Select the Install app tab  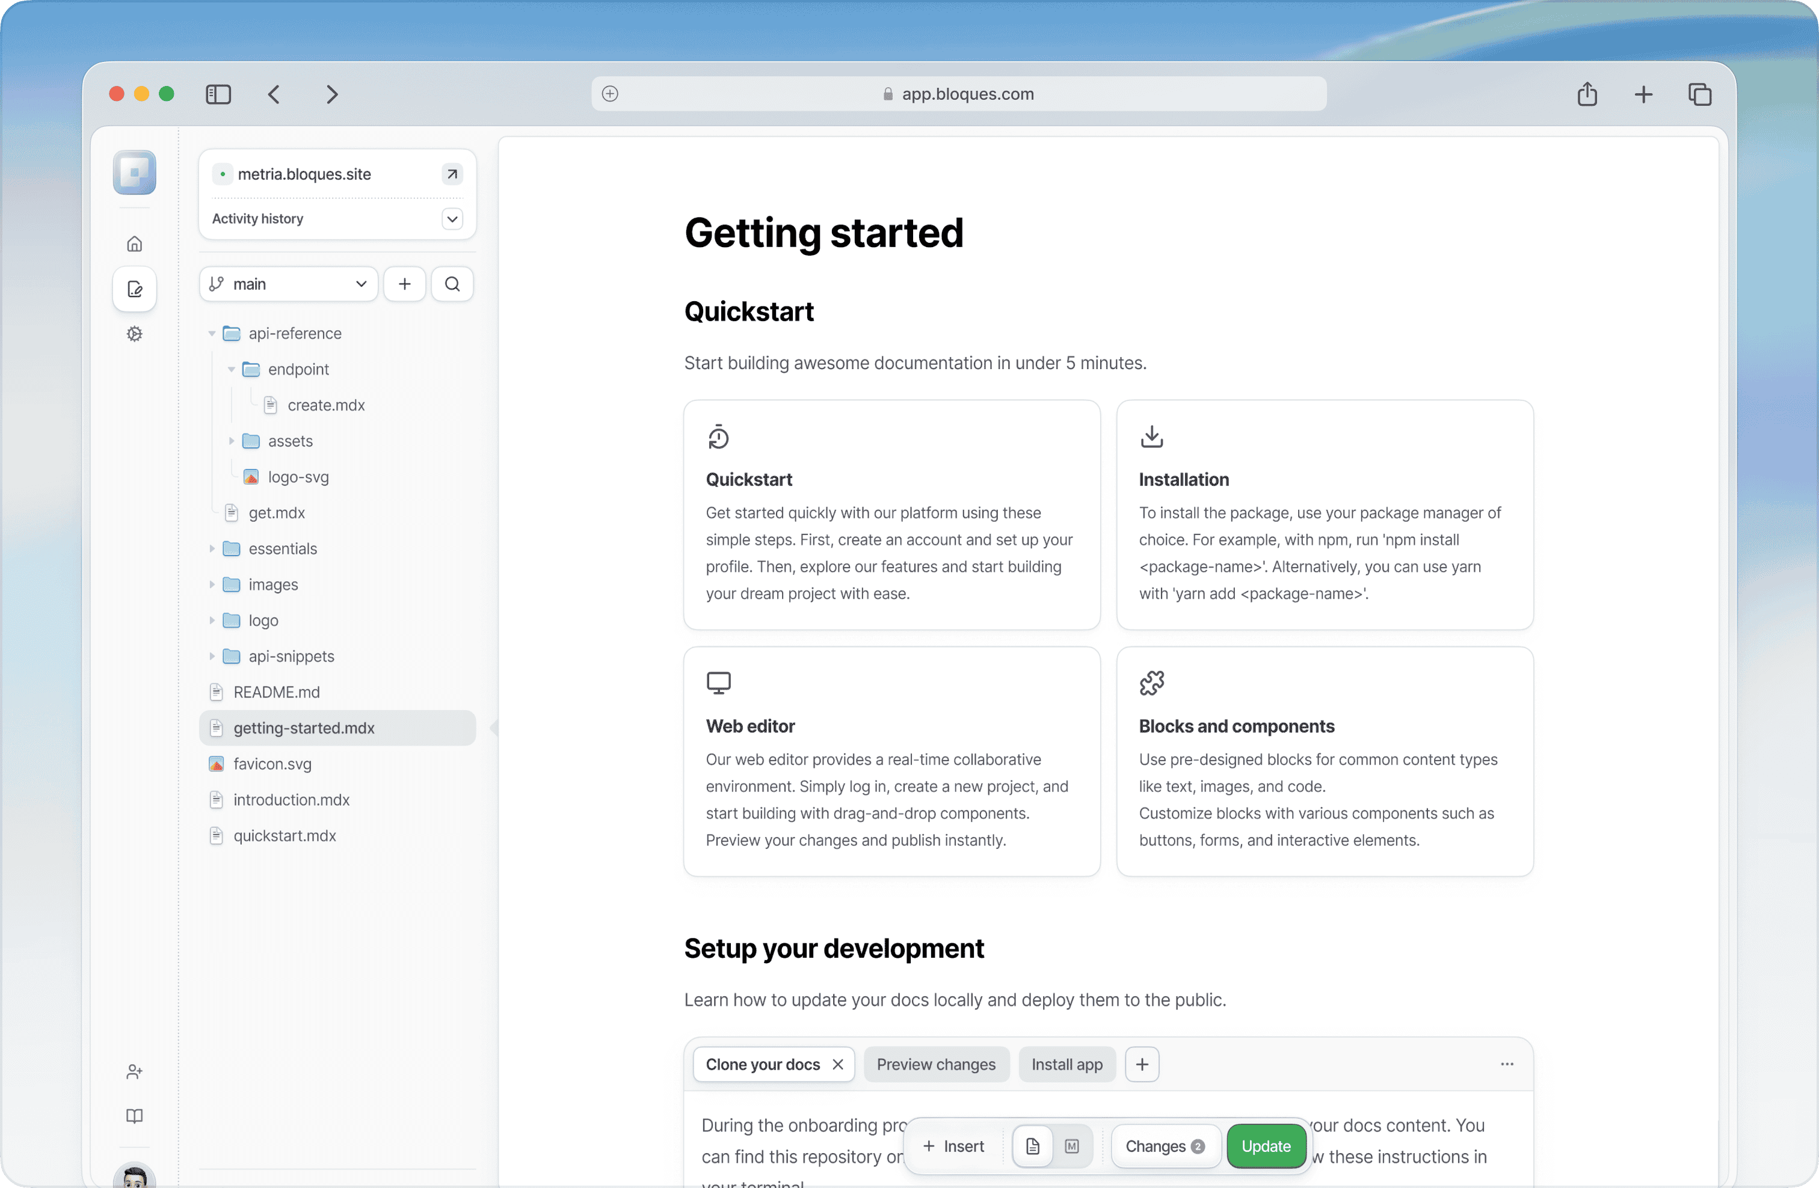[1067, 1064]
